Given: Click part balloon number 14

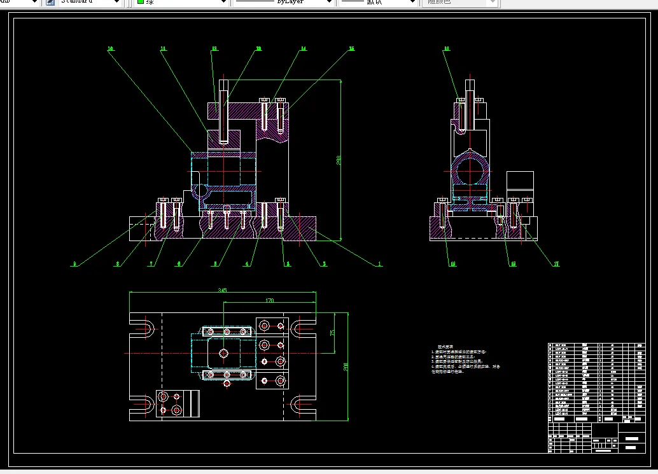Looking at the screenshot, I should click(x=304, y=48).
